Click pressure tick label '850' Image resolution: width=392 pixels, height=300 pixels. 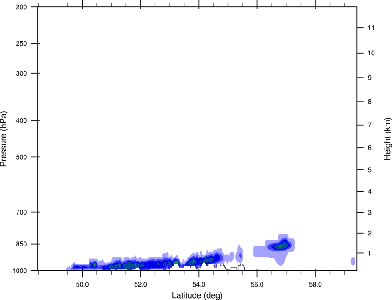click(x=21, y=244)
